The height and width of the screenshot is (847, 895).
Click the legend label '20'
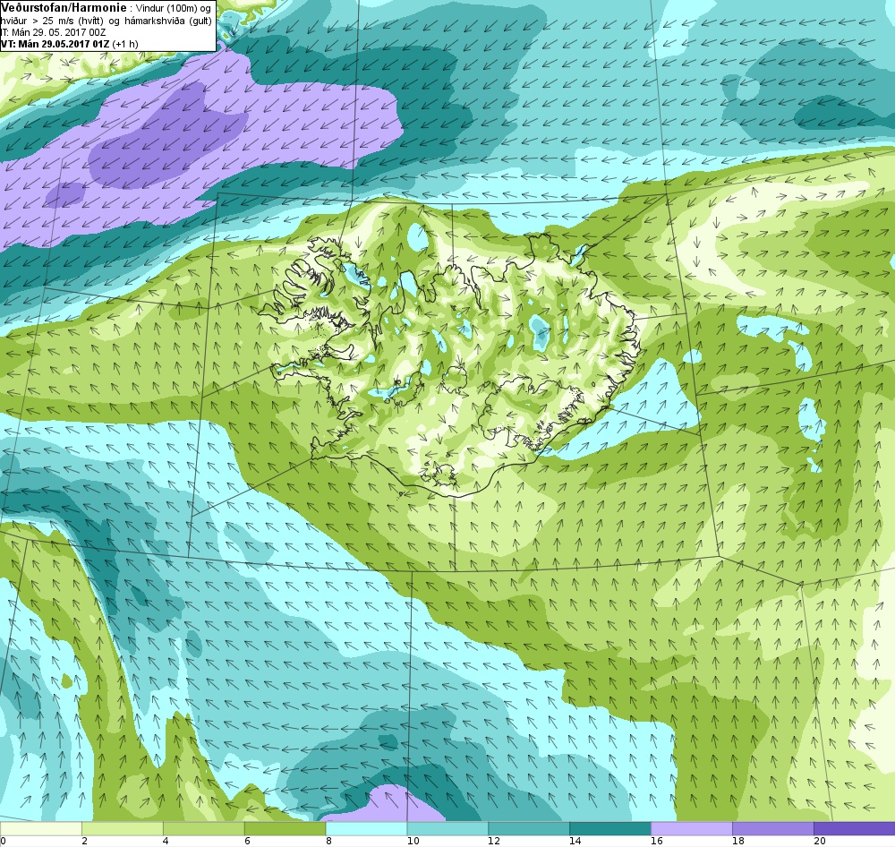click(x=820, y=841)
